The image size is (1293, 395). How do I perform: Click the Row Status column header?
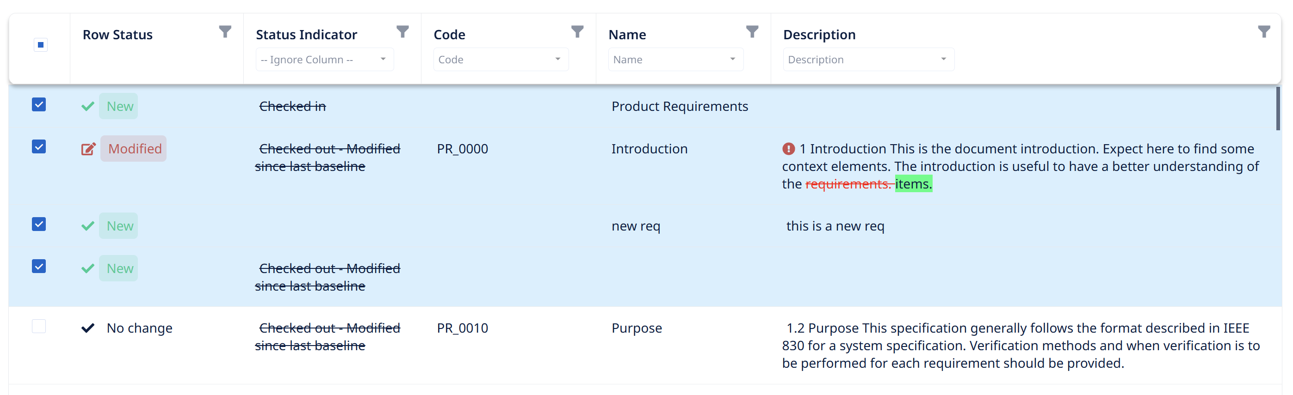pyautogui.click(x=118, y=35)
